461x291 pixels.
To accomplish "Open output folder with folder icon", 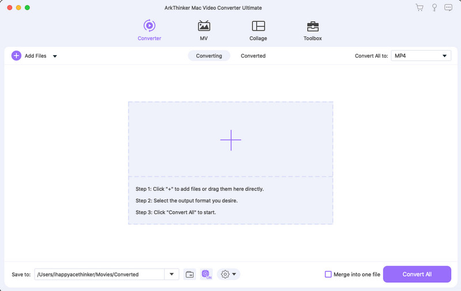I will pos(190,274).
